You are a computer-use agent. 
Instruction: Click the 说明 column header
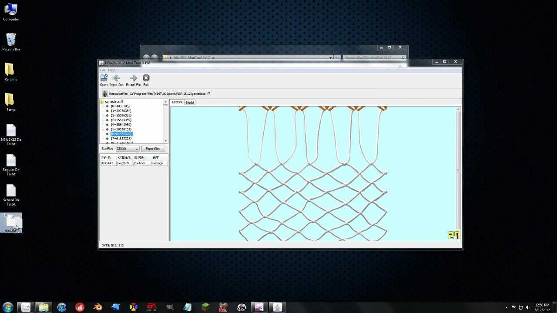[x=156, y=158]
